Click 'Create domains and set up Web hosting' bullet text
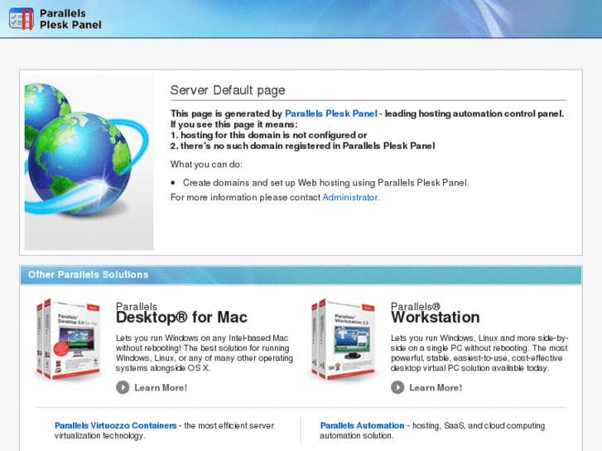 tap(326, 183)
